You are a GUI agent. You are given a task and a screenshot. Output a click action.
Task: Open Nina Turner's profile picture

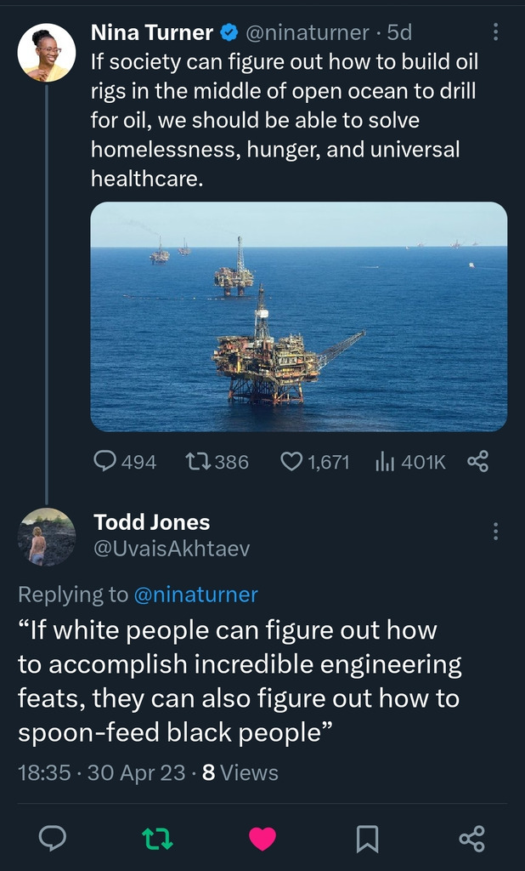coord(47,53)
